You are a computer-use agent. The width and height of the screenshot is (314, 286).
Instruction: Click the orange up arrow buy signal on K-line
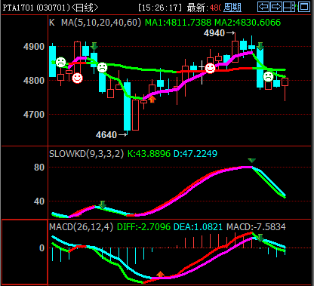point(152,99)
